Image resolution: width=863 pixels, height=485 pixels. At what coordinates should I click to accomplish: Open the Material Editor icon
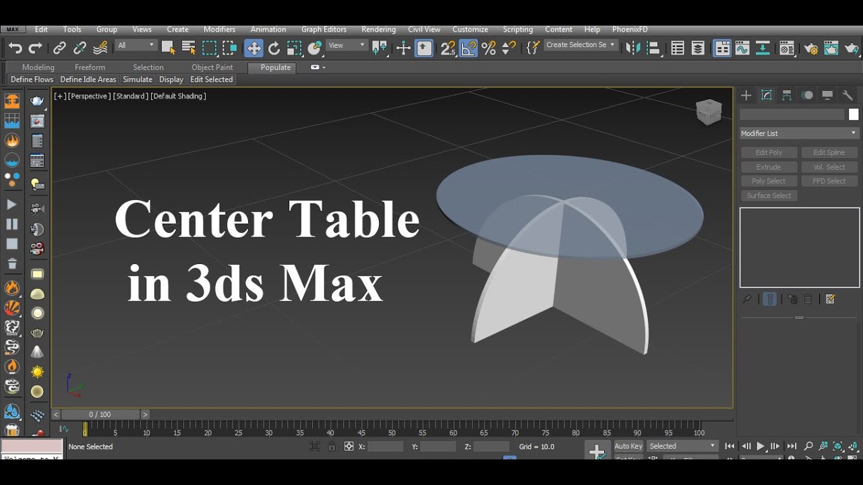pyautogui.click(x=786, y=48)
